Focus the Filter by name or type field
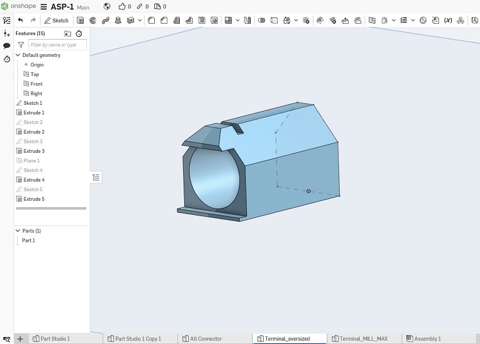 pos(58,45)
